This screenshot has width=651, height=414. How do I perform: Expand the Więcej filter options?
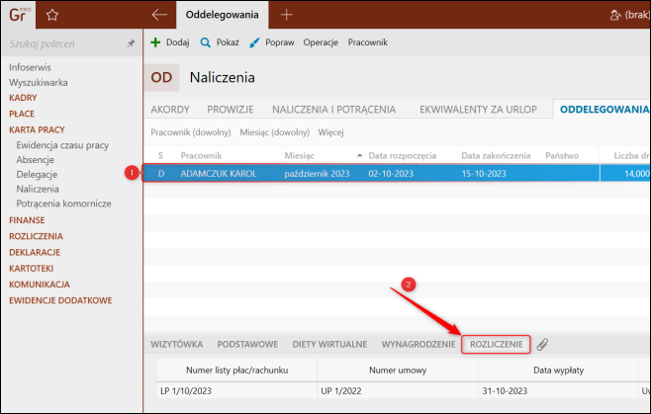[x=330, y=132]
